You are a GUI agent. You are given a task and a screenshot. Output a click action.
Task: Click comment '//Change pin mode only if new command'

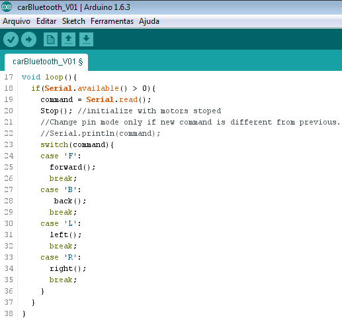click(126, 122)
